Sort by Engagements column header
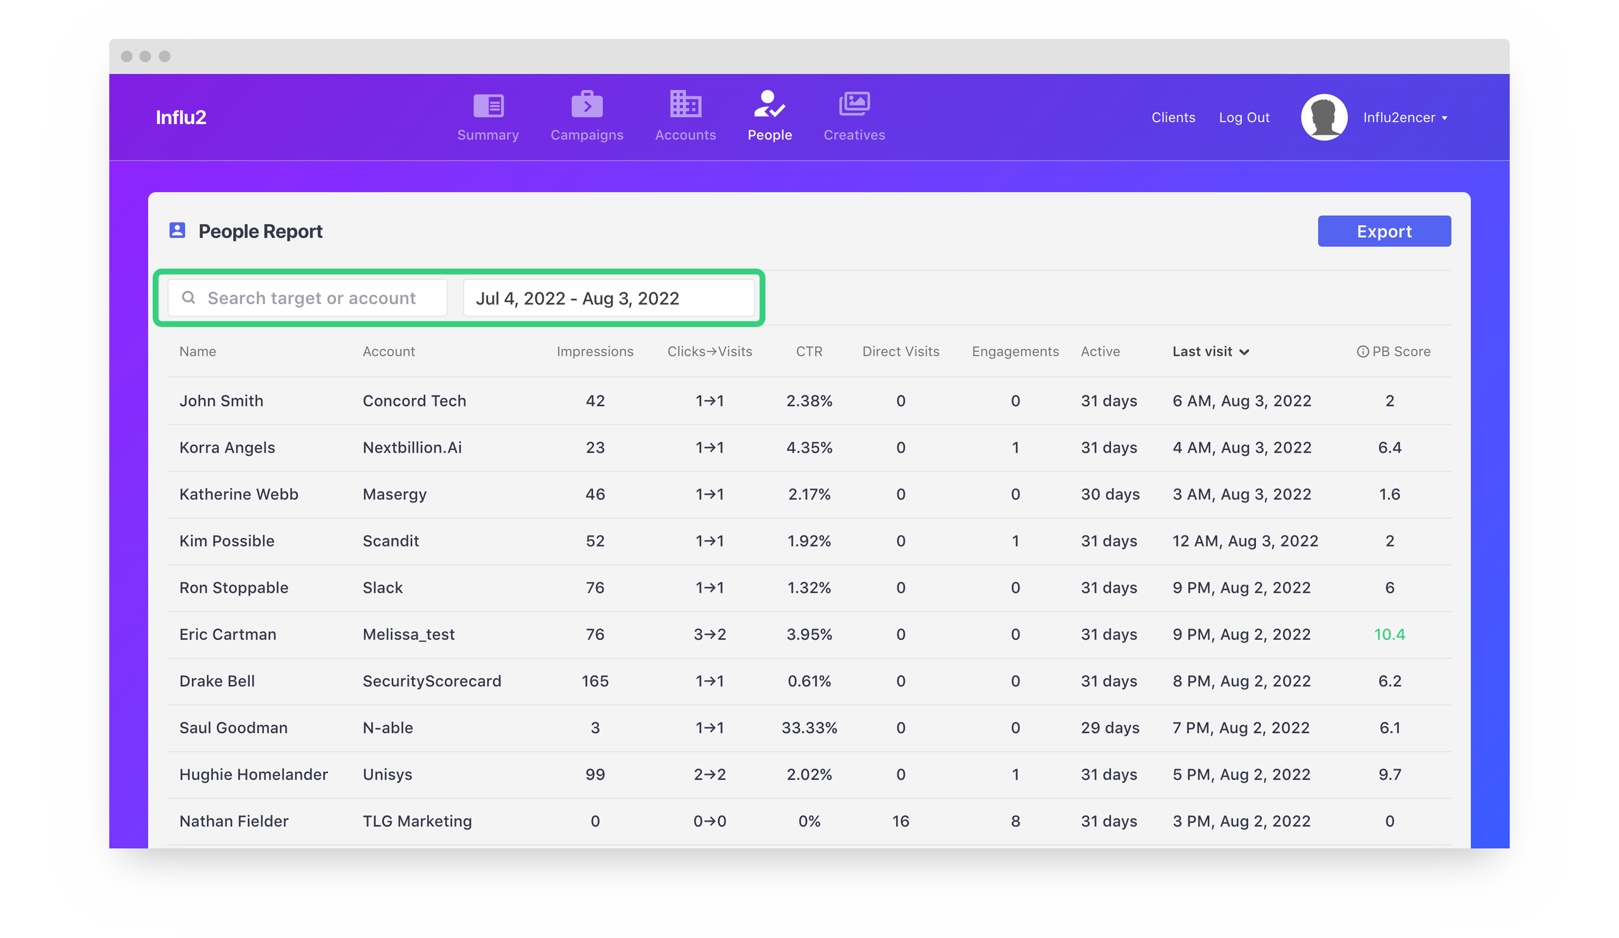Screen dimensions: 1619x938 click(x=1014, y=352)
